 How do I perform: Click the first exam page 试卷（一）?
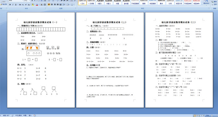click(x=41, y=60)
